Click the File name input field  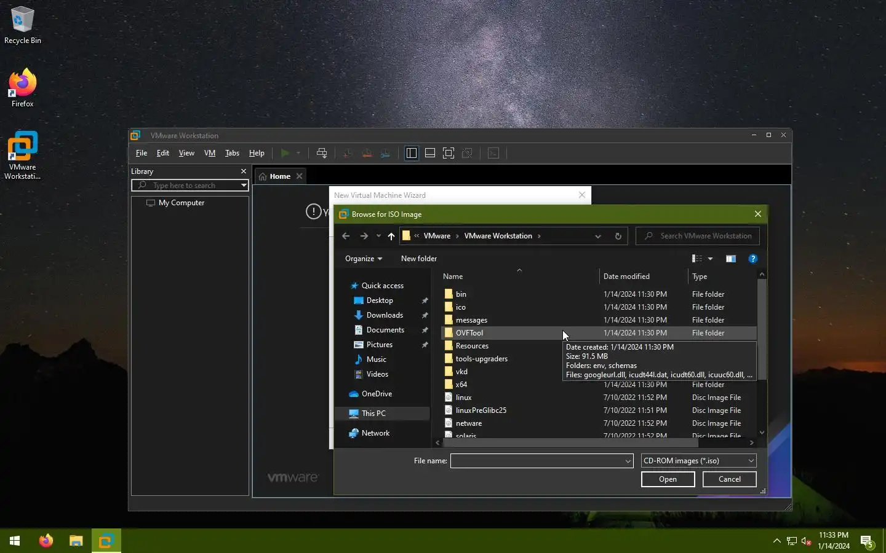coord(537,461)
